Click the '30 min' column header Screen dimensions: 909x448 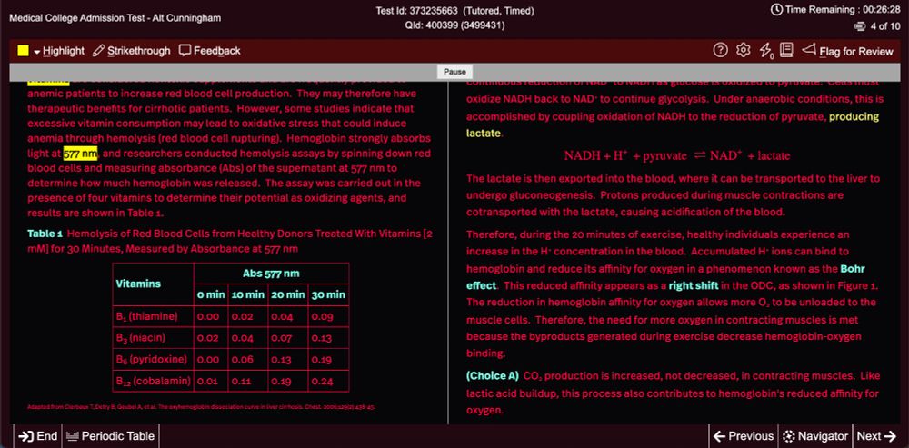pyautogui.click(x=328, y=295)
